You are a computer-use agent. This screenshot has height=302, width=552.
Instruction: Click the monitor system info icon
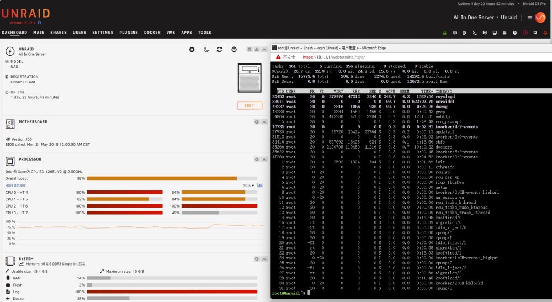[495, 33]
